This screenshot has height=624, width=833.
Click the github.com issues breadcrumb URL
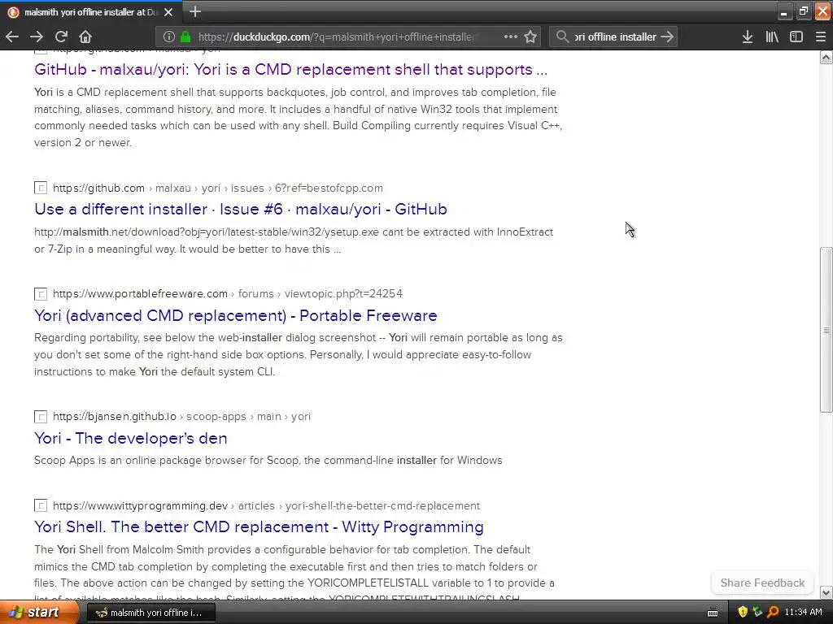click(x=218, y=188)
